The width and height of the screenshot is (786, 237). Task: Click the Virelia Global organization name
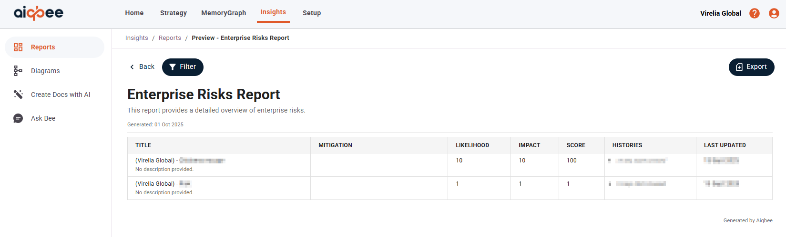[720, 13]
